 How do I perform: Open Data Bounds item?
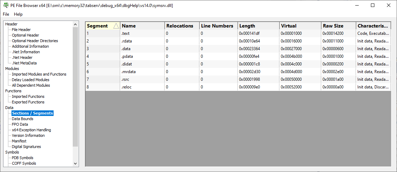pos(23,119)
